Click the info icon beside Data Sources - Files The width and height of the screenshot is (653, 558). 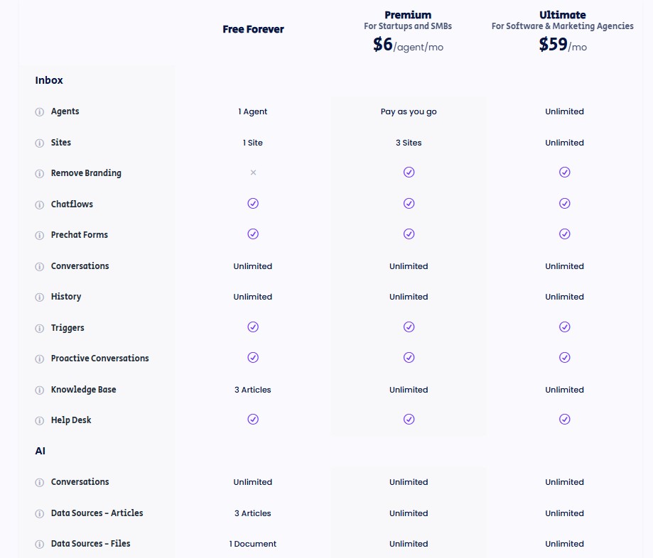tap(40, 545)
